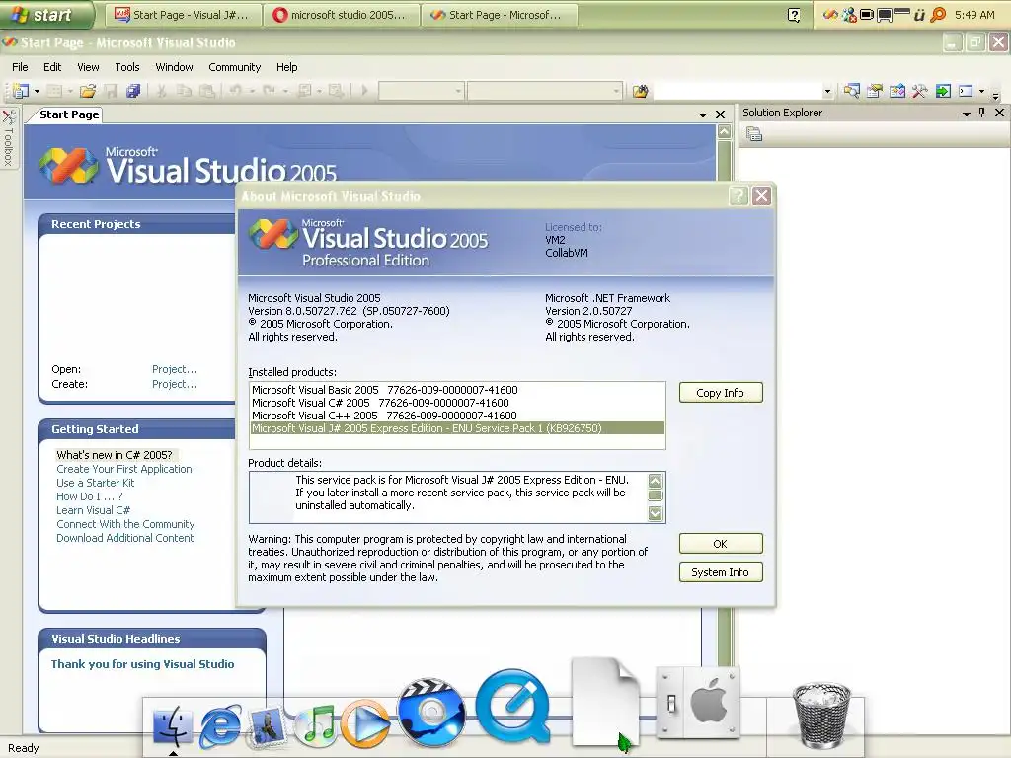Open the View menu
Viewport: 1011px width, 758px height.
coord(88,67)
